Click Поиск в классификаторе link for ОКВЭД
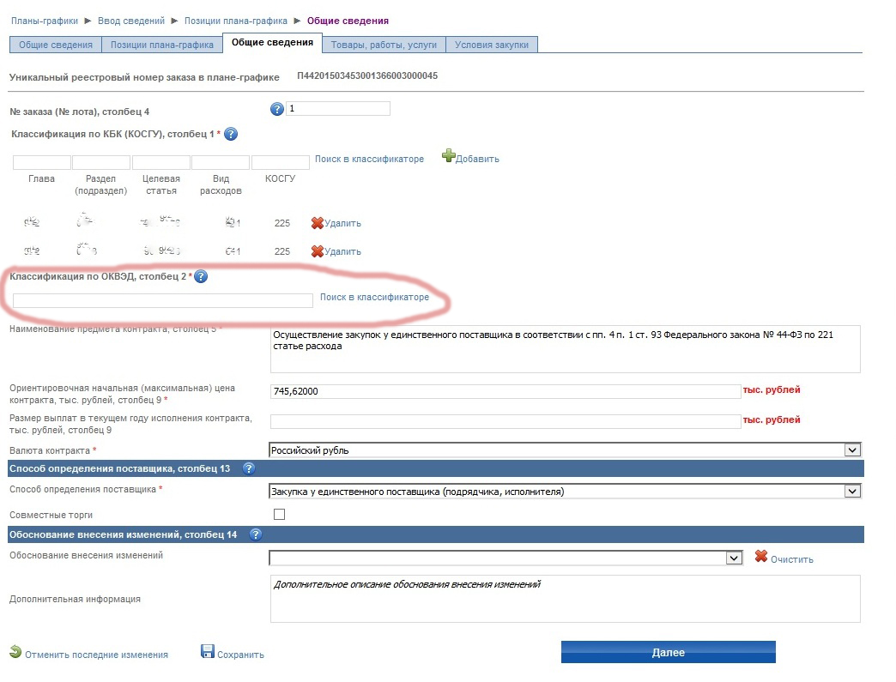The image size is (896, 682). click(x=374, y=298)
